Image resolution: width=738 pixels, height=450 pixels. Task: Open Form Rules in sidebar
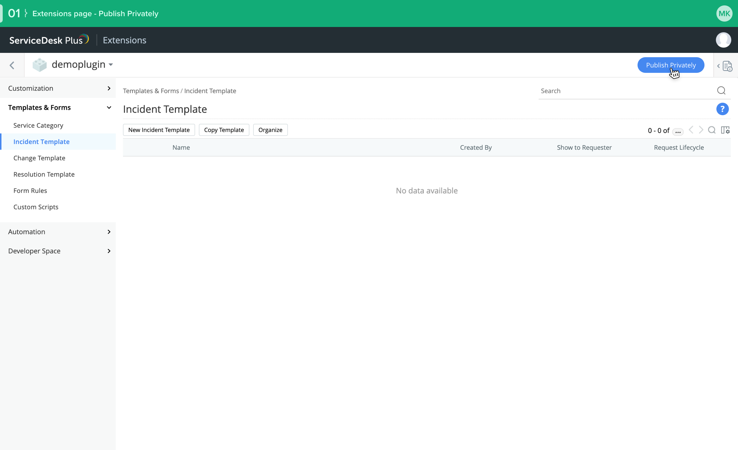coord(30,190)
